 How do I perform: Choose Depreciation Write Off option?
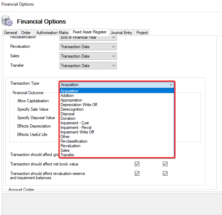(x=79, y=105)
